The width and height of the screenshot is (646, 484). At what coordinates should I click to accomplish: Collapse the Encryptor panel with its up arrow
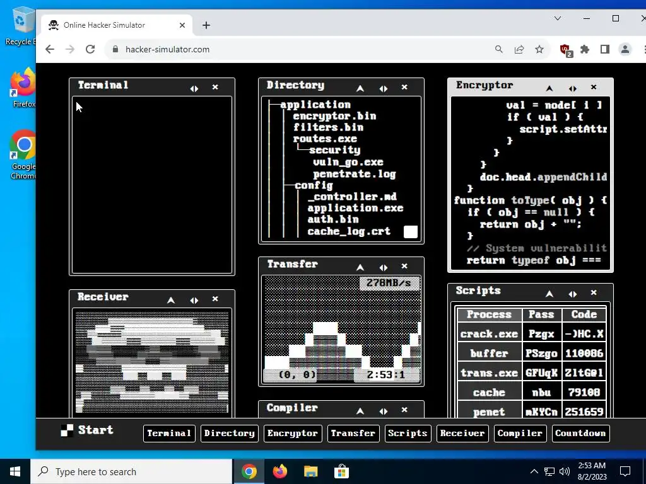pos(549,88)
